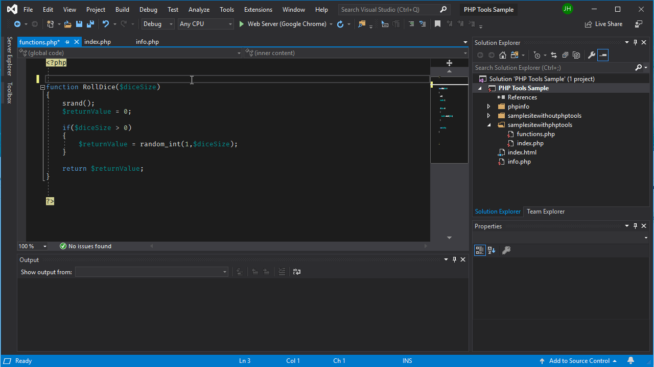
Task: Toggle Preview Selected Items button in Solution Explorer
Action: tap(603, 55)
